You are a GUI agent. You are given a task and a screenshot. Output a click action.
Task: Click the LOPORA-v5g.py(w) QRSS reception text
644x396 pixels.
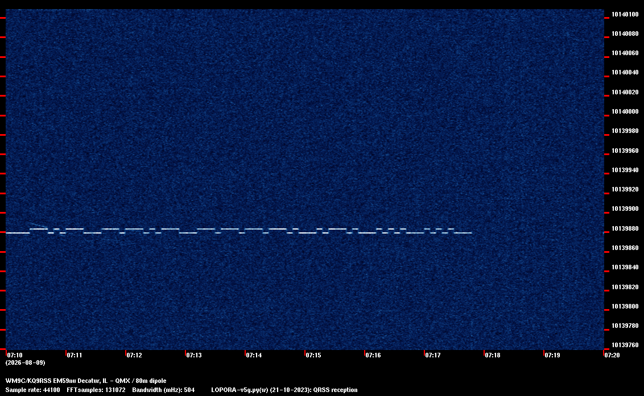[x=284, y=390]
